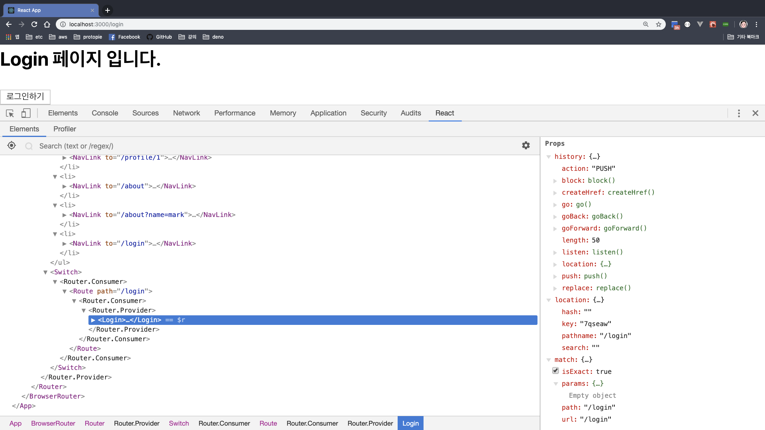Collapse the Switch component node

tap(45, 272)
